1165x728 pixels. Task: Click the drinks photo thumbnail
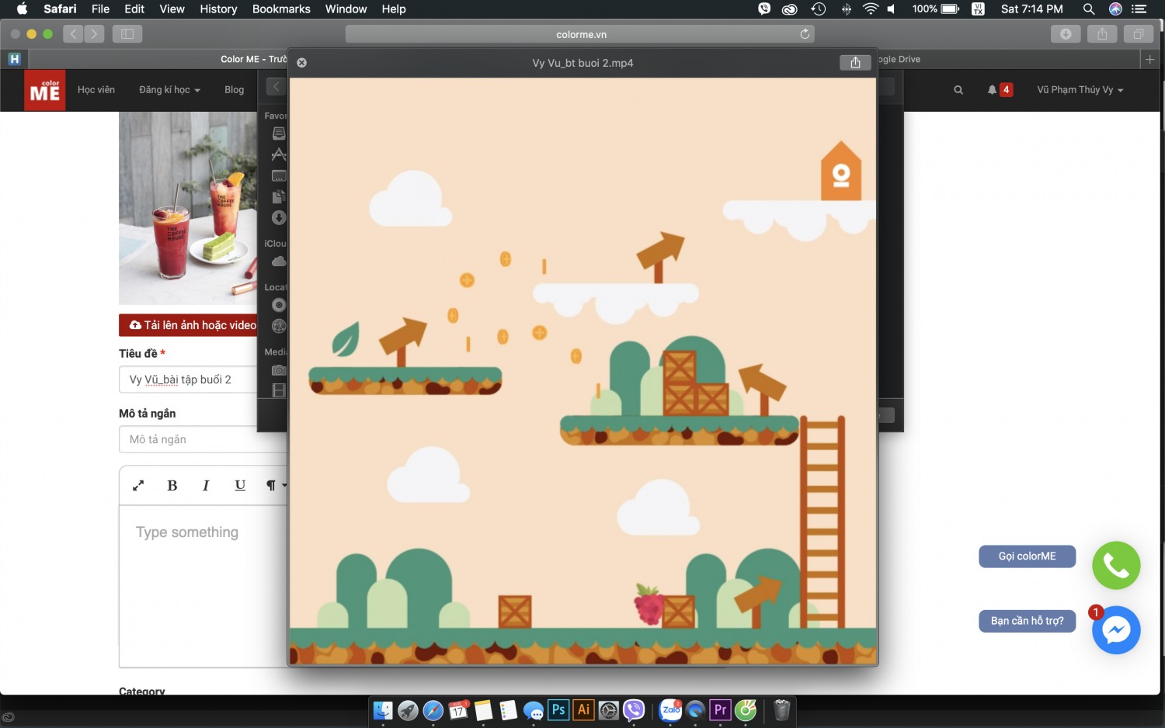pos(188,208)
